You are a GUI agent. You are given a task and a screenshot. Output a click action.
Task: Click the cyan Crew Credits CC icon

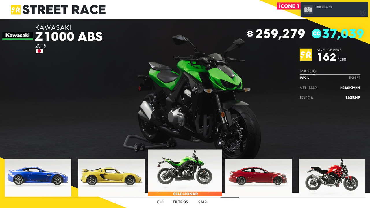(x=317, y=34)
